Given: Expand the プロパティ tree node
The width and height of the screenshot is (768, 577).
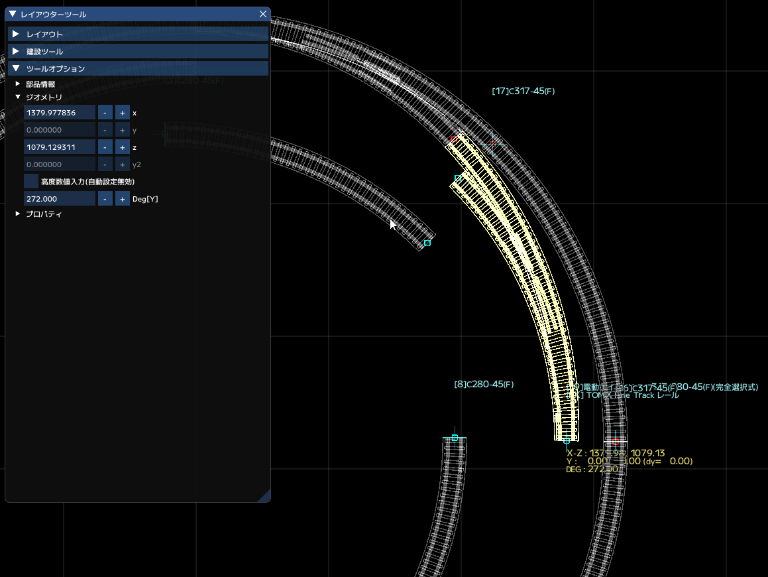Looking at the screenshot, I should click(x=18, y=214).
